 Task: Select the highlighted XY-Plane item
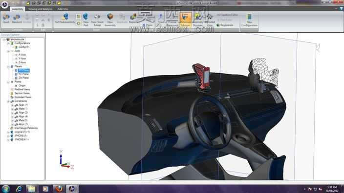tap(23, 70)
